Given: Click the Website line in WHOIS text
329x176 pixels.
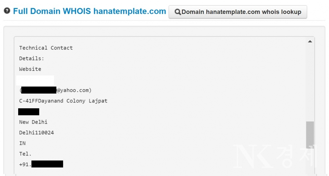Looking at the screenshot, I should point(30,69).
